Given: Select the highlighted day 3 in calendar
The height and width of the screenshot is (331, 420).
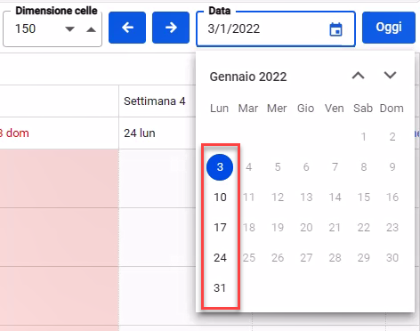Looking at the screenshot, I should 220,167.
